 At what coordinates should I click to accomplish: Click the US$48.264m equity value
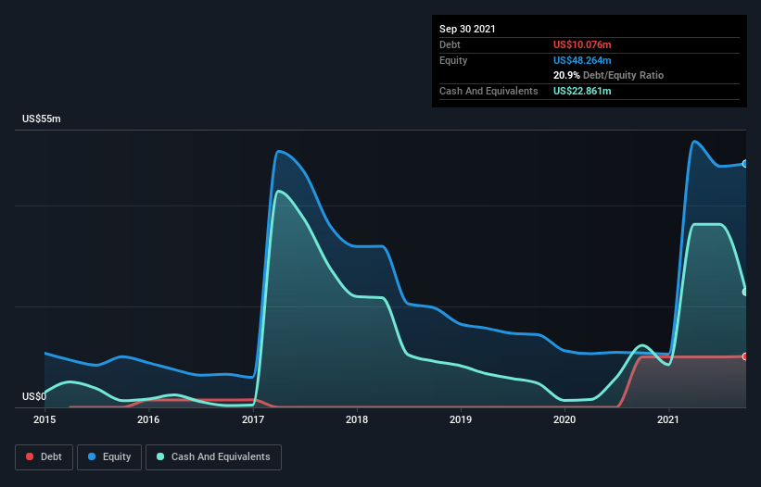582,60
